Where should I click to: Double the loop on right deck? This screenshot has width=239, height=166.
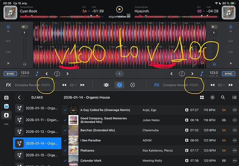click(x=192, y=74)
